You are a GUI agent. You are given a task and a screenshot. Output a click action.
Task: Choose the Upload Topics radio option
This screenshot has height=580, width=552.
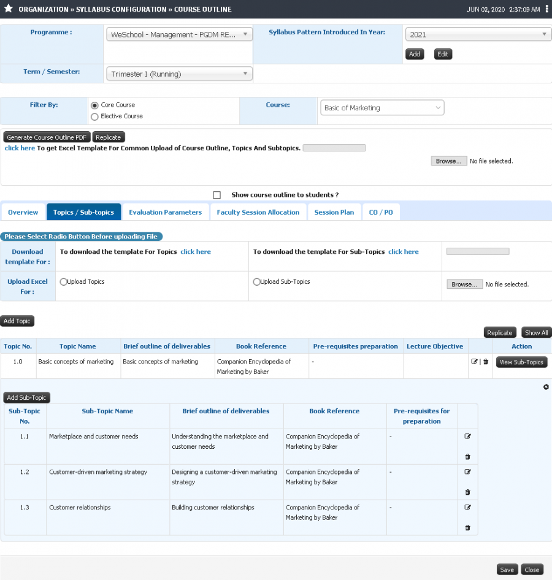point(63,282)
